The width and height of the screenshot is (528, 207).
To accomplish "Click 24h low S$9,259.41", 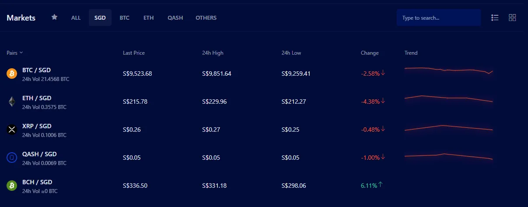I will click(x=296, y=74).
